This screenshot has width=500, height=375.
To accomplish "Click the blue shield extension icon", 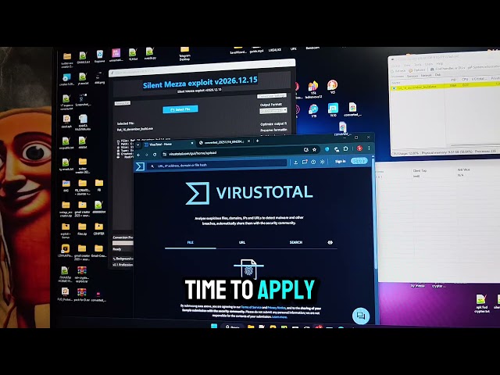I will click(x=327, y=149).
